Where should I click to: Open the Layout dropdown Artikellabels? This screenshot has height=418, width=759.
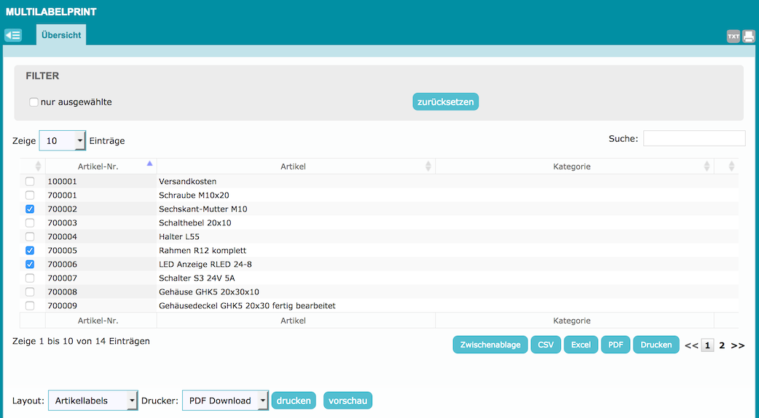[x=93, y=401]
